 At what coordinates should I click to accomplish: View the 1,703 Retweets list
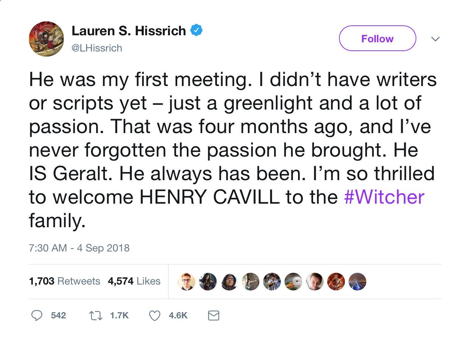pos(64,281)
